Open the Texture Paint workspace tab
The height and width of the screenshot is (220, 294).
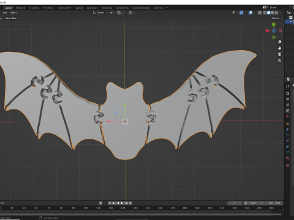point(64,8)
